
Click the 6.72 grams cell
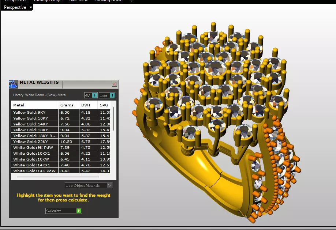point(68,118)
